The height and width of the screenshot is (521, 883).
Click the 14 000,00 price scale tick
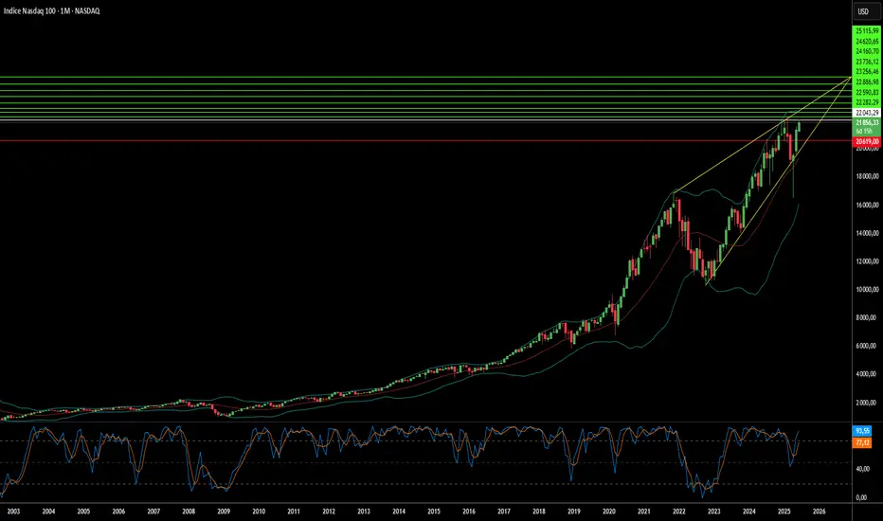tap(867, 233)
